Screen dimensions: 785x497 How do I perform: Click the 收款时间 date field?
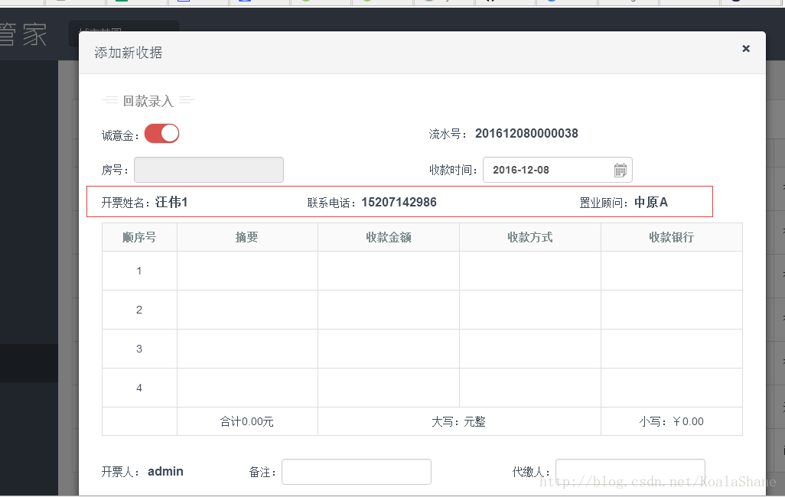pos(558,170)
